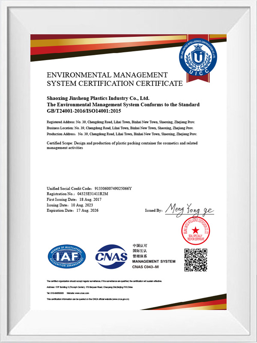
Task: Click First Issuing Date 18 Aug. 2017
Action: (x=74, y=199)
